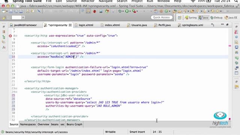Open the Refactor menu
240x135 pixels.
click(x=88, y=1)
